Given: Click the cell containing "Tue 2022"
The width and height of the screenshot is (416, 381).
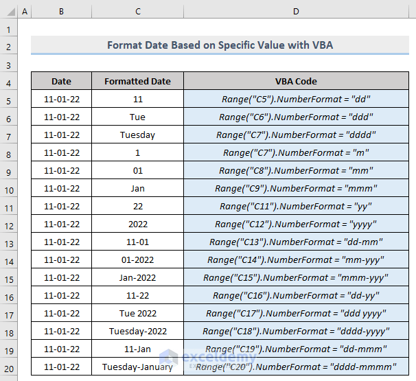Looking at the screenshot, I should pos(137,314).
